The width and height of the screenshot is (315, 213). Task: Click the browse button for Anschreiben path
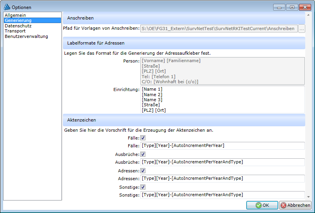301,29
